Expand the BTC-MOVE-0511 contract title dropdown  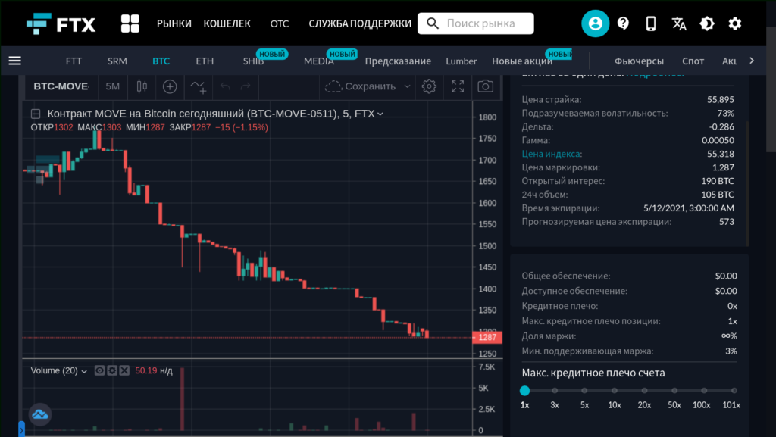coord(379,114)
